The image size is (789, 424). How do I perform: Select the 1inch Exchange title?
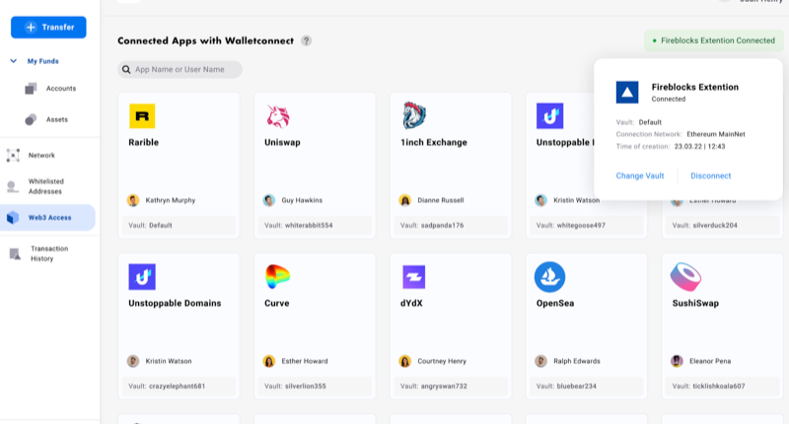pyautogui.click(x=434, y=142)
